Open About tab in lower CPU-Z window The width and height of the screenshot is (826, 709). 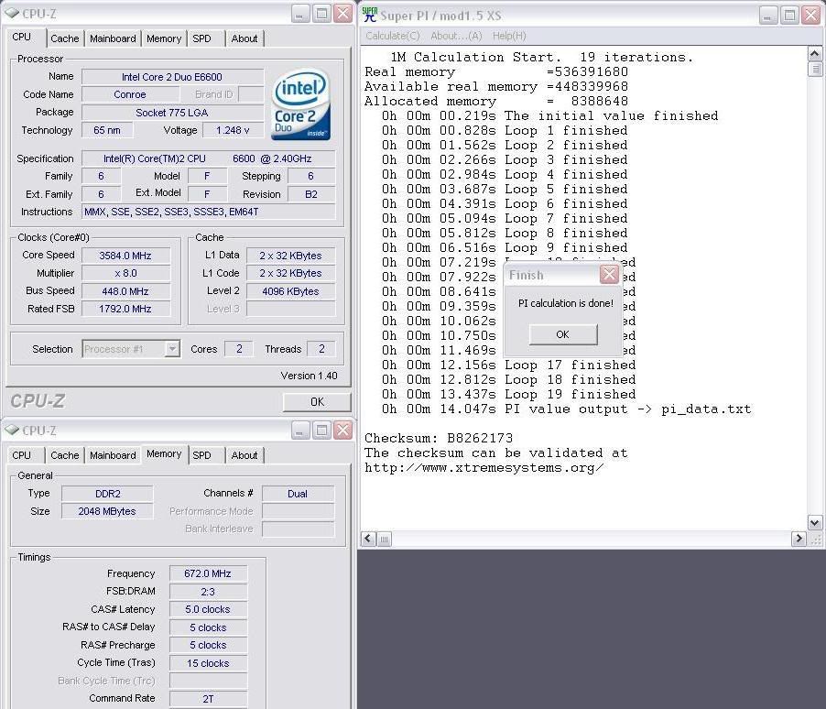click(245, 455)
